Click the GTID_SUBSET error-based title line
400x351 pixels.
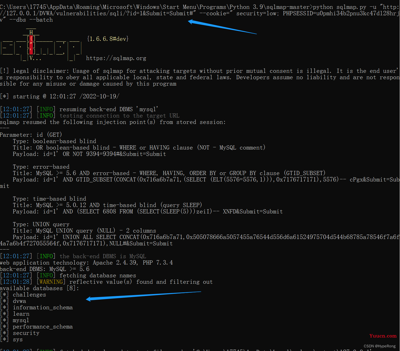[x=169, y=173]
